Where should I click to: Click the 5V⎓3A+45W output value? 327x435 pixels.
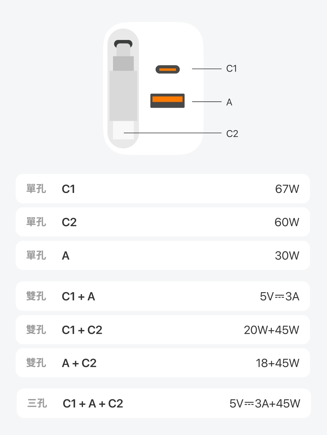coord(265,404)
